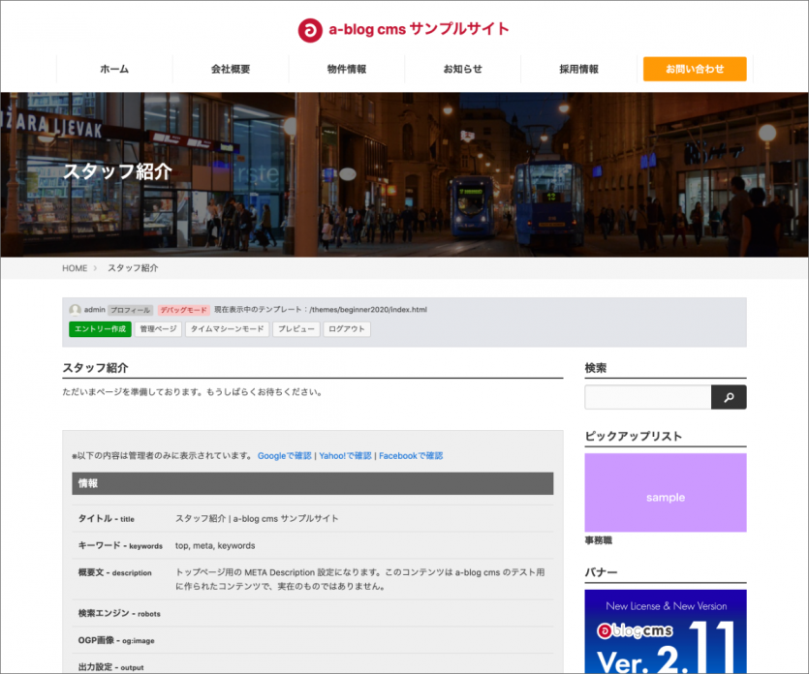Click the Yahoo!で確認 link
Viewport: 809px width, 674px height.
click(345, 456)
